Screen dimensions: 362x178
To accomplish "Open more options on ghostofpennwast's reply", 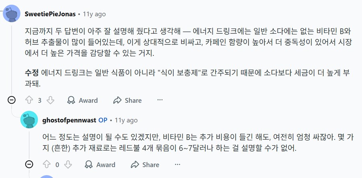I will pos(177,164).
